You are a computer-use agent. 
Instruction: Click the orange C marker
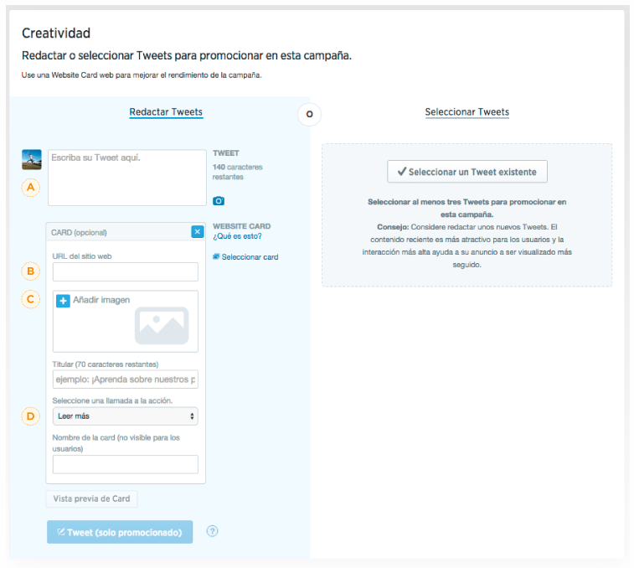pos(31,298)
